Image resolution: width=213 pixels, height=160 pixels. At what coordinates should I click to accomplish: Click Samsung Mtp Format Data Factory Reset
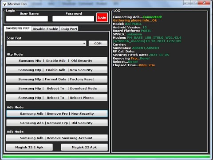click(57, 79)
